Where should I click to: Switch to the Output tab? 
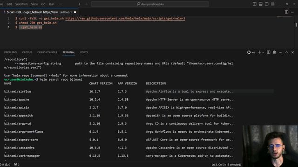click(27, 52)
